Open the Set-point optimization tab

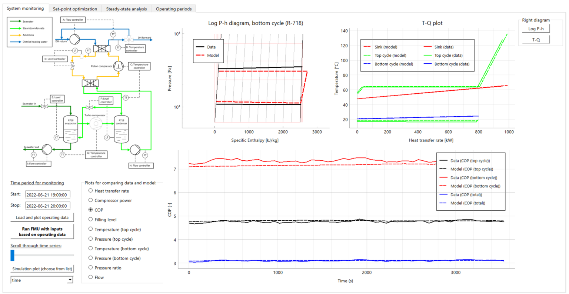tap(75, 9)
